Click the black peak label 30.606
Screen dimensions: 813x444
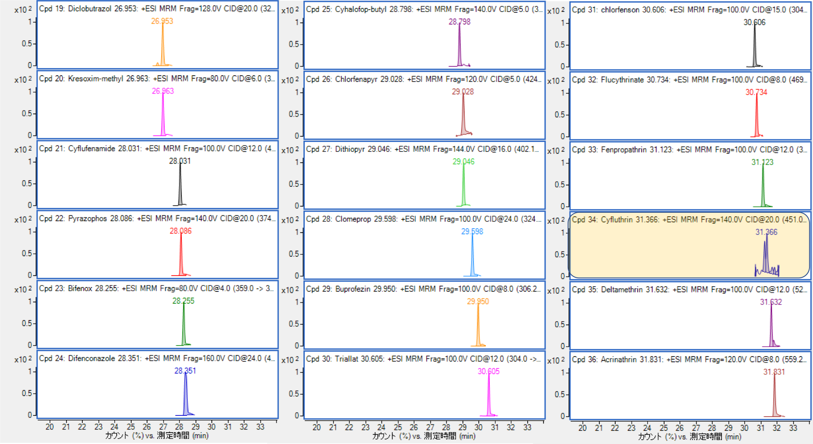[754, 22]
